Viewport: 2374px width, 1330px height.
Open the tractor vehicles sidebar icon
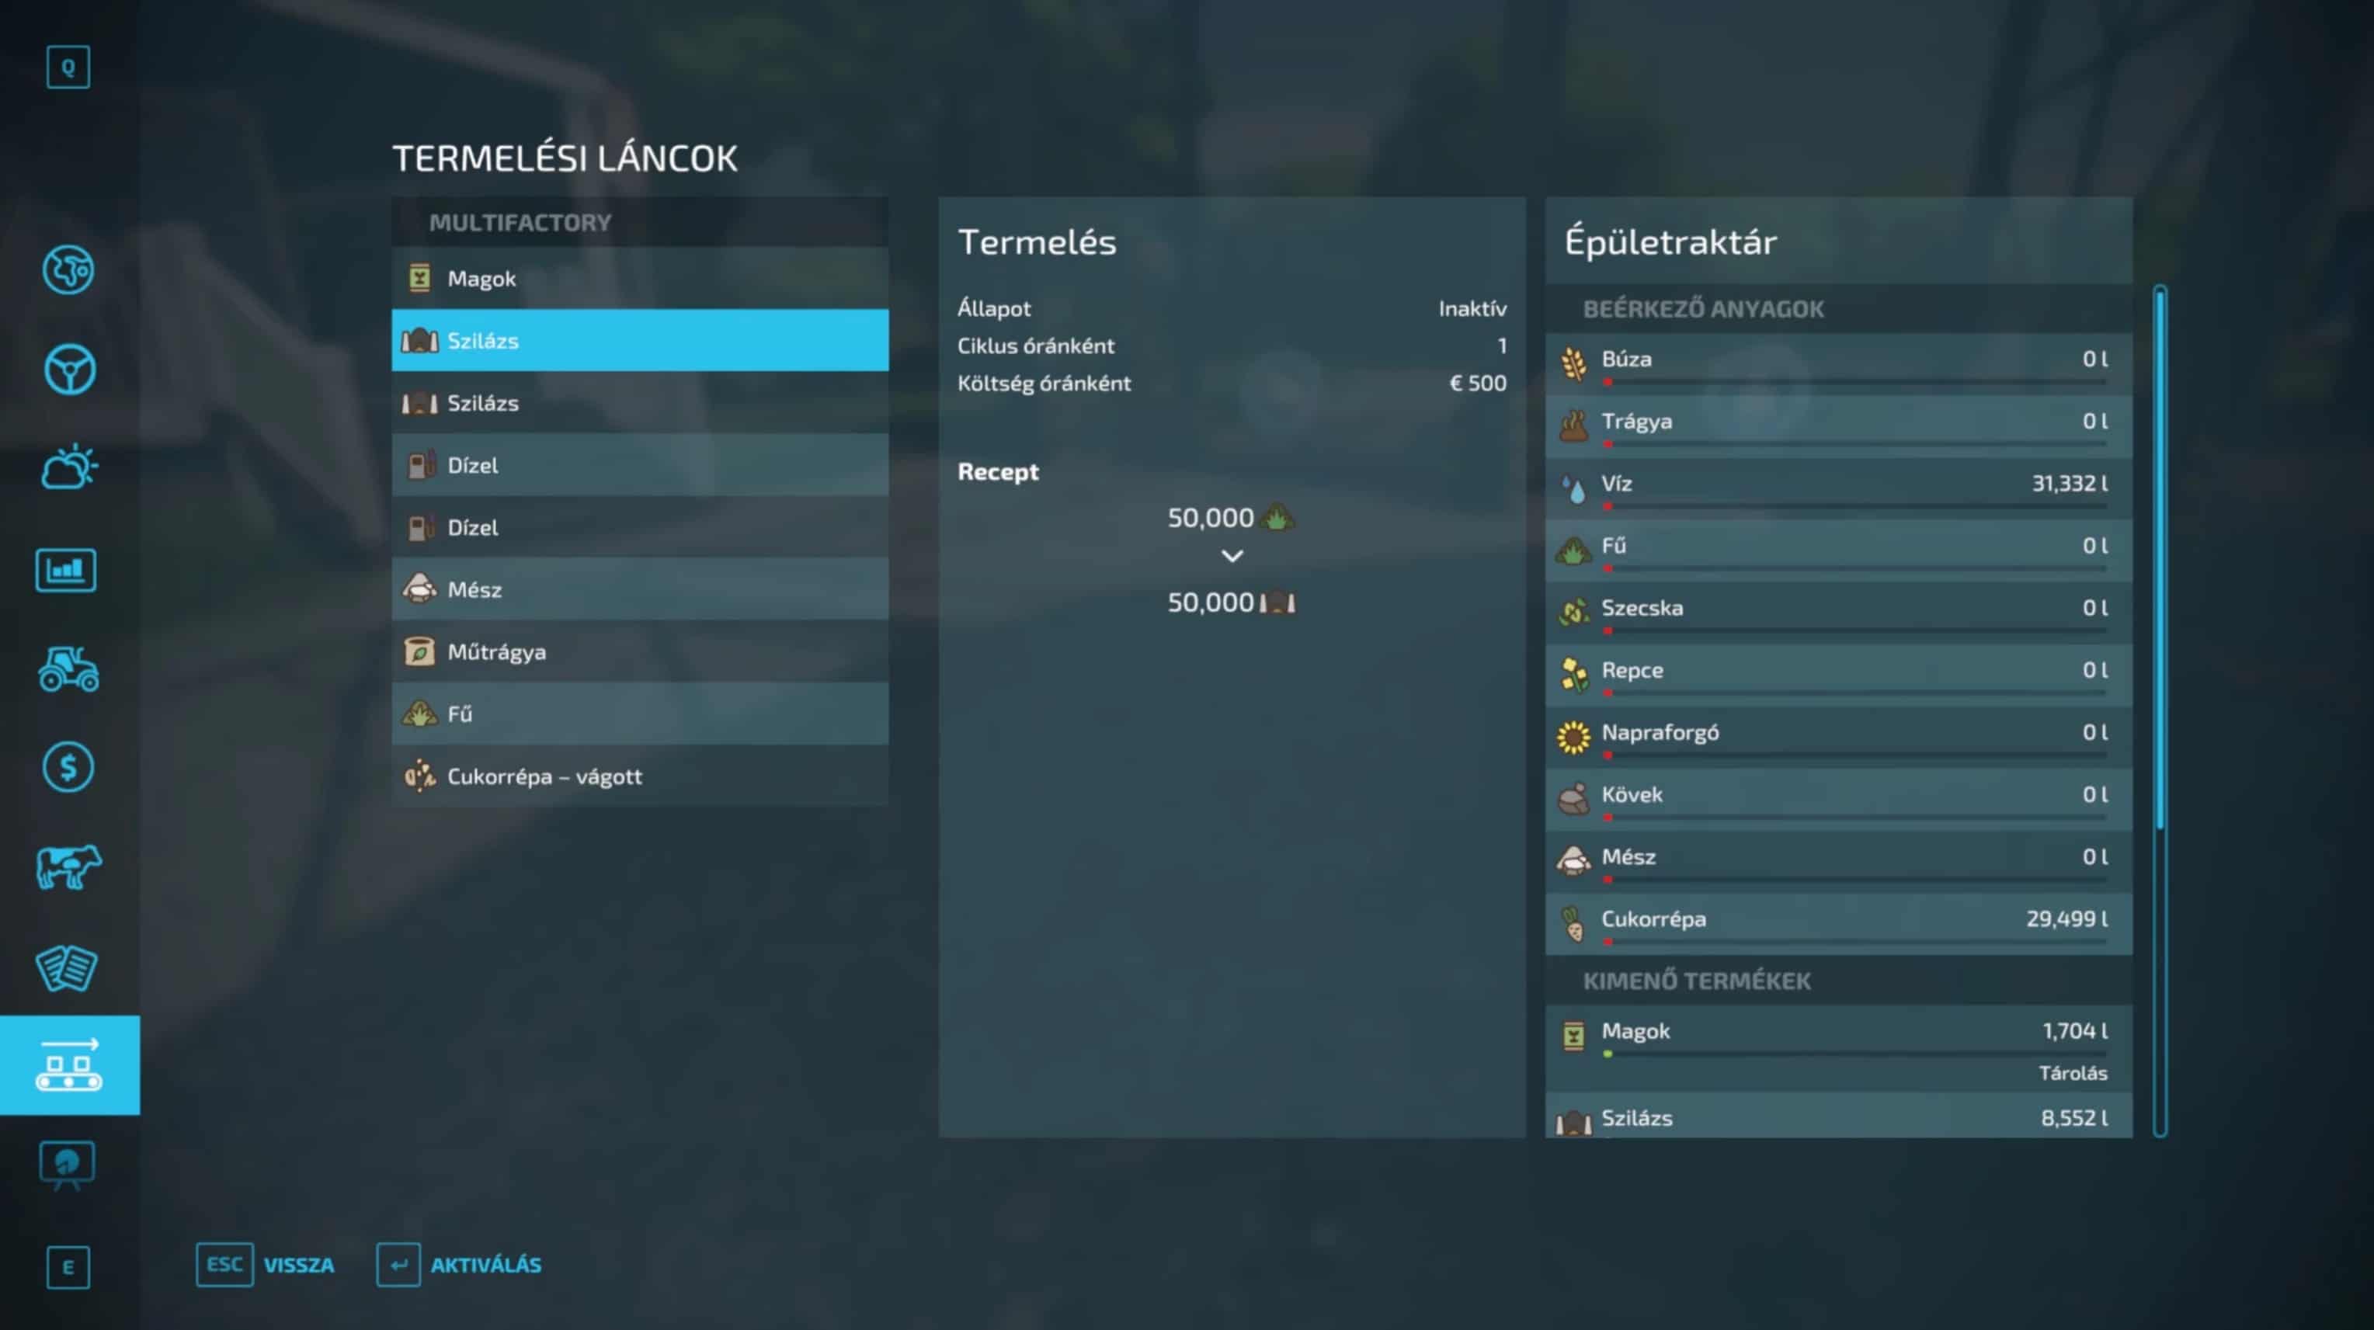tap(68, 669)
